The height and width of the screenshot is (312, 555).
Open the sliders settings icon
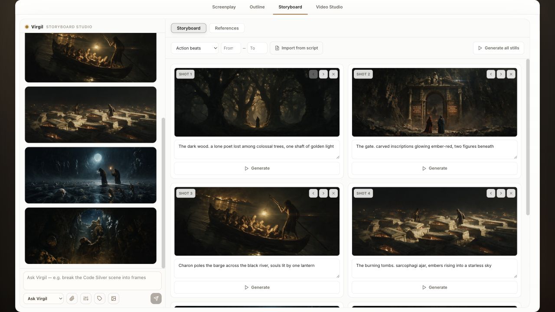click(86, 299)
